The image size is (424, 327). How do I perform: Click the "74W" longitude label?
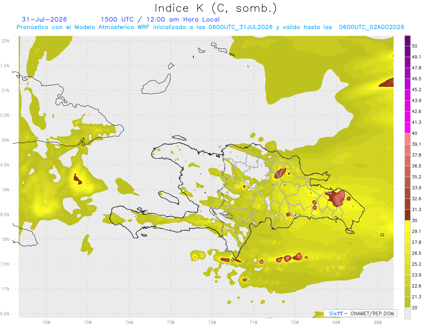pos(129,322)
